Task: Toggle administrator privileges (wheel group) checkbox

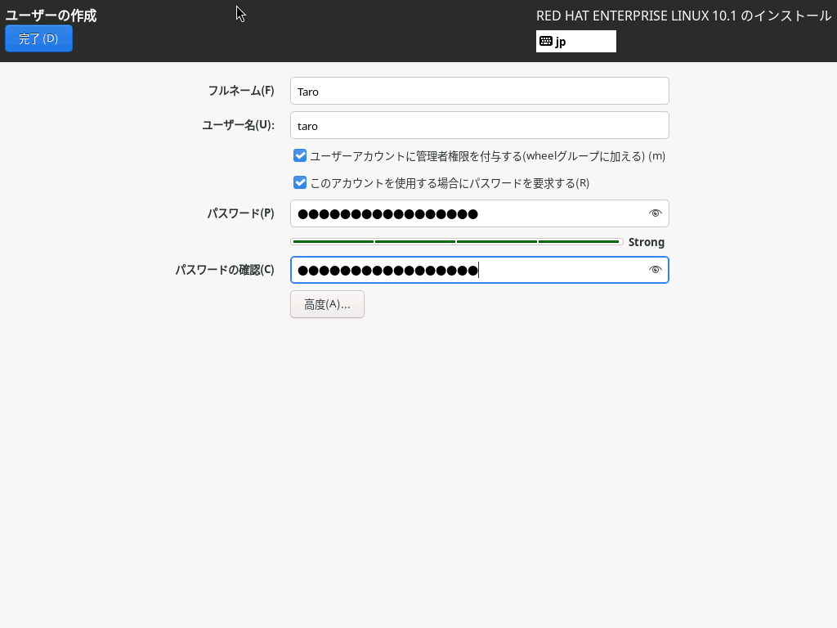Action: pyautogui.click(x=300, y=155)
